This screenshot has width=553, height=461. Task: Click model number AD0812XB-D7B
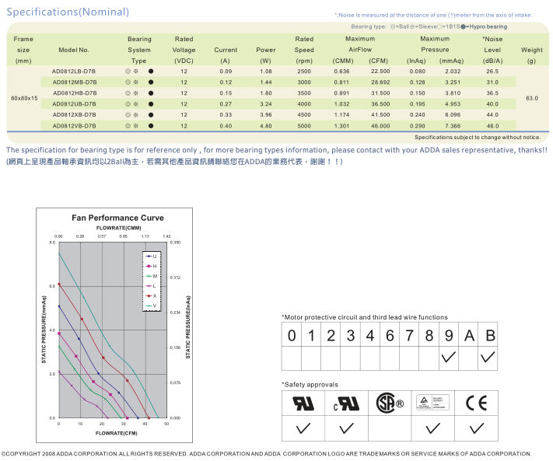[74, 114]
